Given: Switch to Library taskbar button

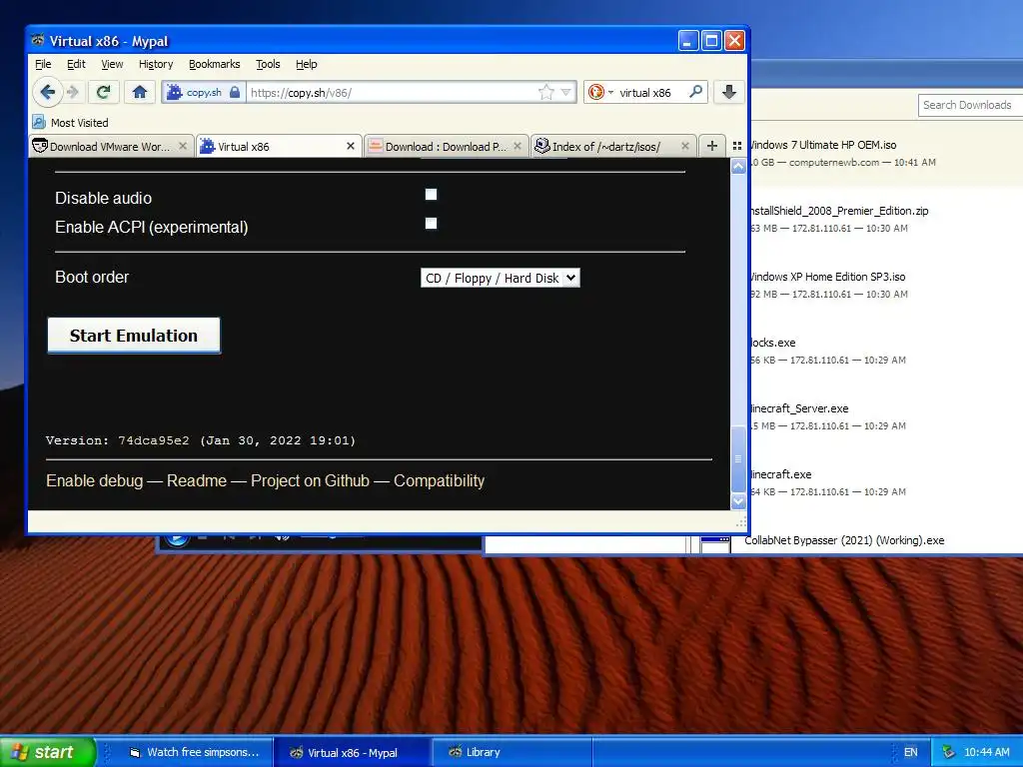Looking at the screenshot, I should [x=511, y=752].
